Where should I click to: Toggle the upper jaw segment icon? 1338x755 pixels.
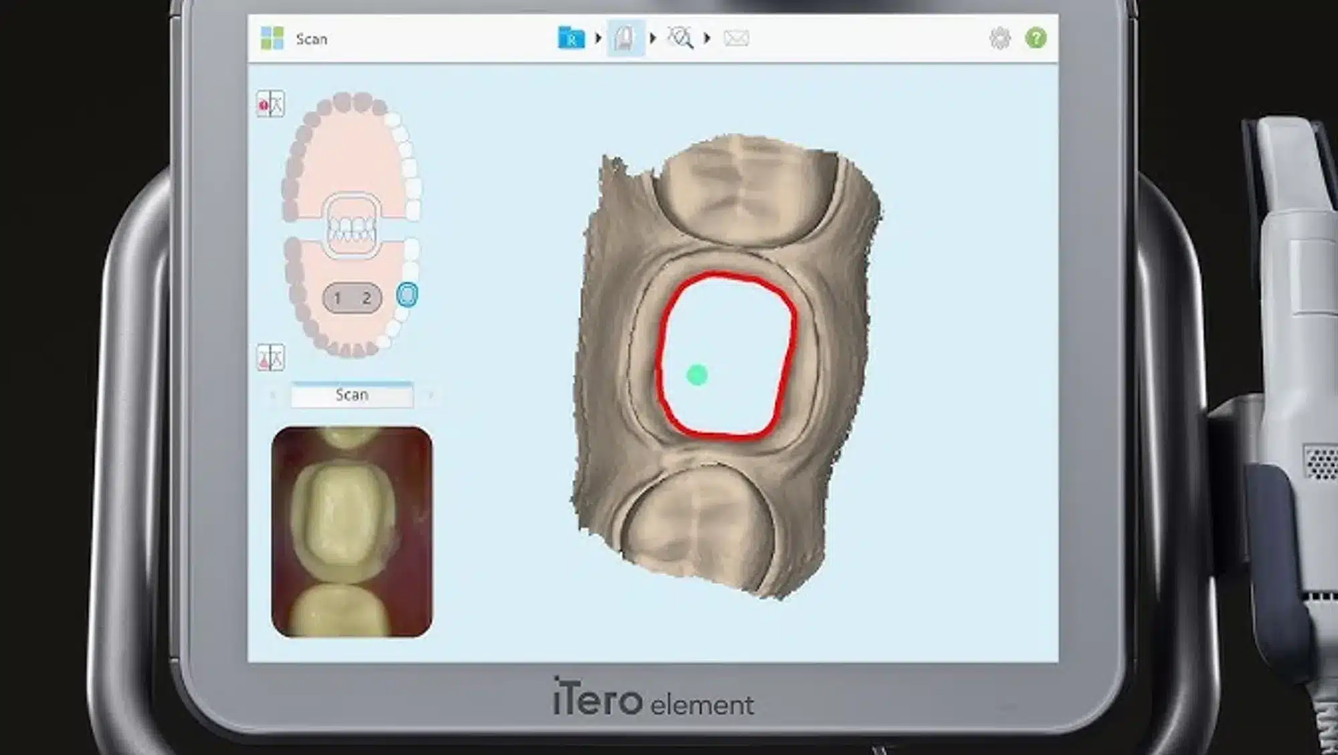click(x=270, y=104)
